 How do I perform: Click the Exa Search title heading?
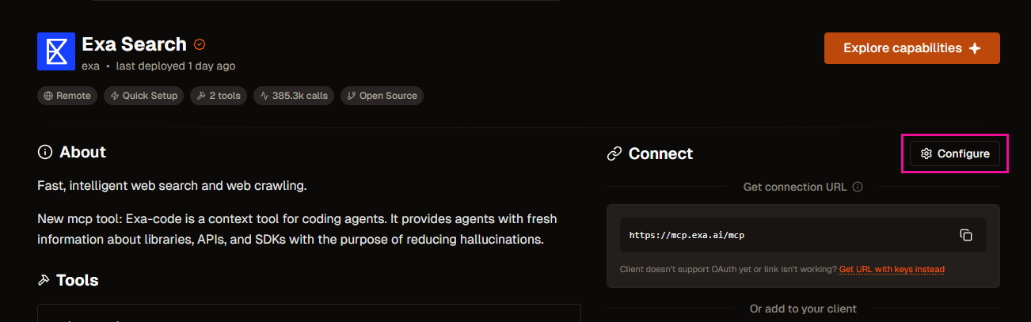pyautogui.click(x=134, y=44)
